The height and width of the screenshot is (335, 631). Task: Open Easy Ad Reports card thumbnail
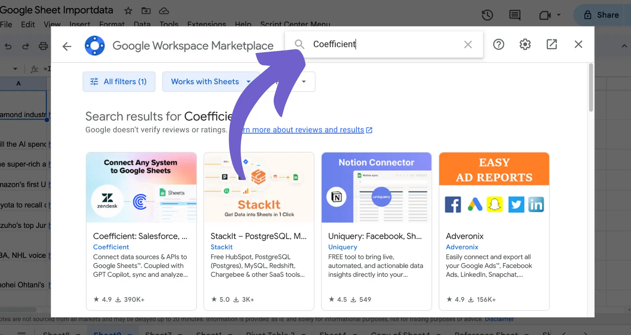pyautogui.click(x=494, y=188)
